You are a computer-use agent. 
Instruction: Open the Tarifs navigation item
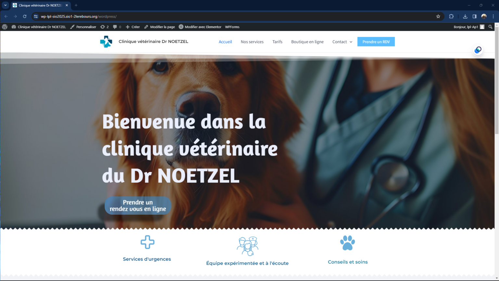coord(277,42)
